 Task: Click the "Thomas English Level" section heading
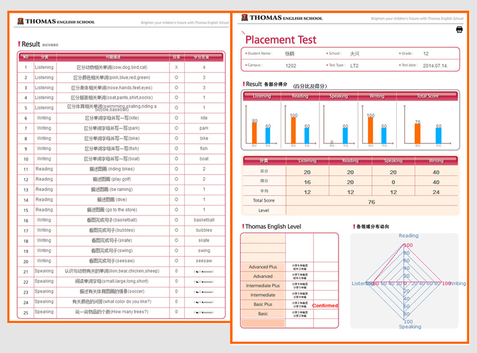pos(273,226)
